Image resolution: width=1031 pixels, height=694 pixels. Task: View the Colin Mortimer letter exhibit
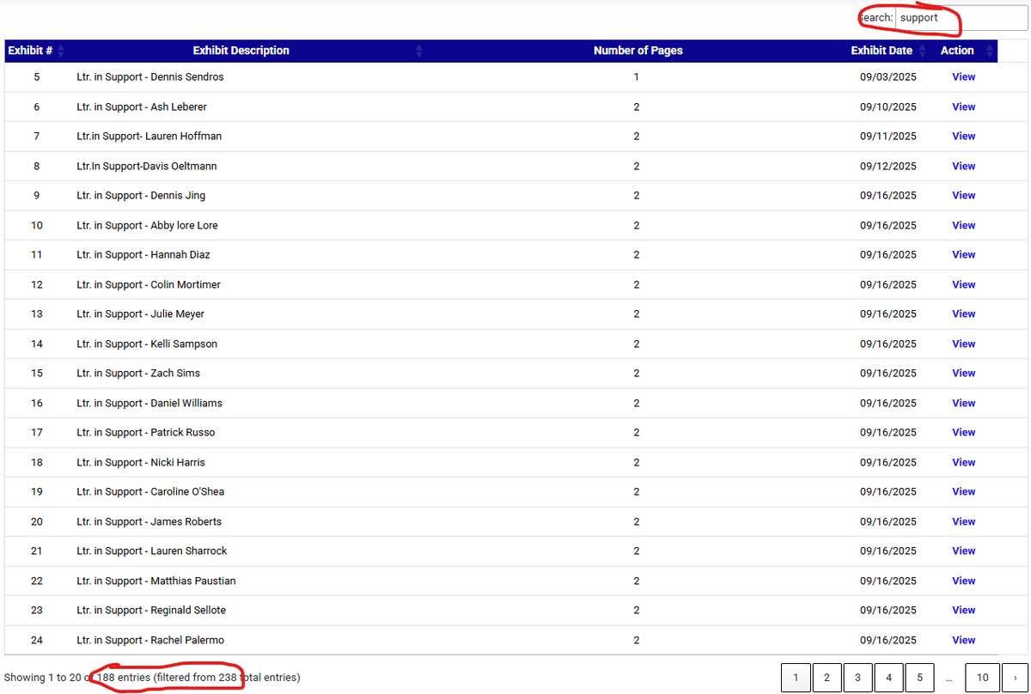pos(963,284)
